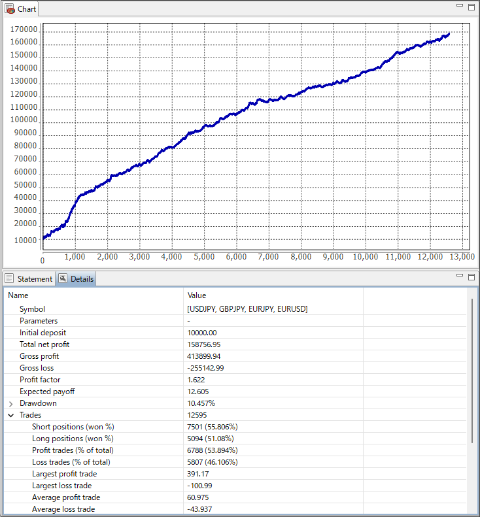Maximize the Chart panel
Screen dimensions: 480x517
(471, 7)
